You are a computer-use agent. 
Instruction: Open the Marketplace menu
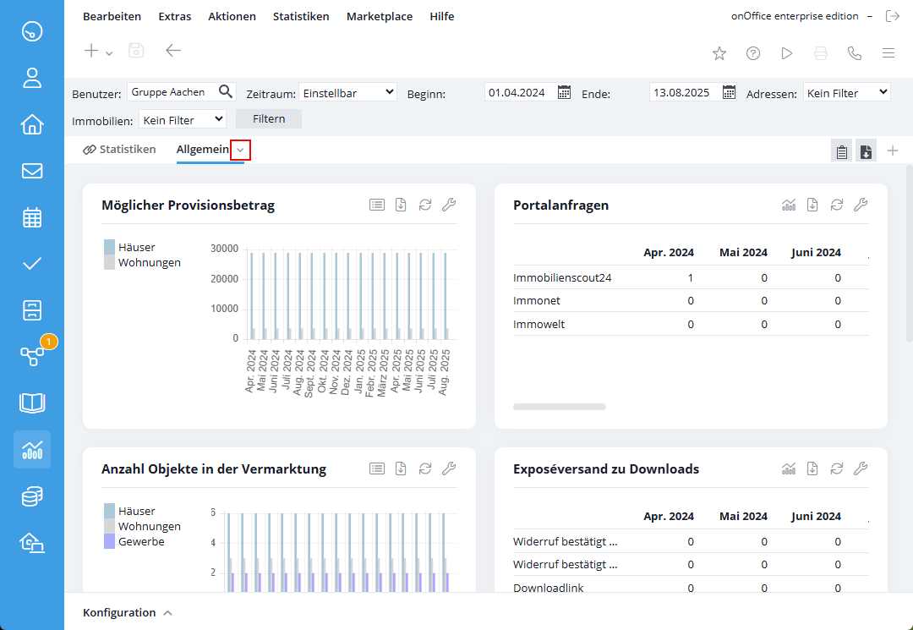tap(380, 16)
